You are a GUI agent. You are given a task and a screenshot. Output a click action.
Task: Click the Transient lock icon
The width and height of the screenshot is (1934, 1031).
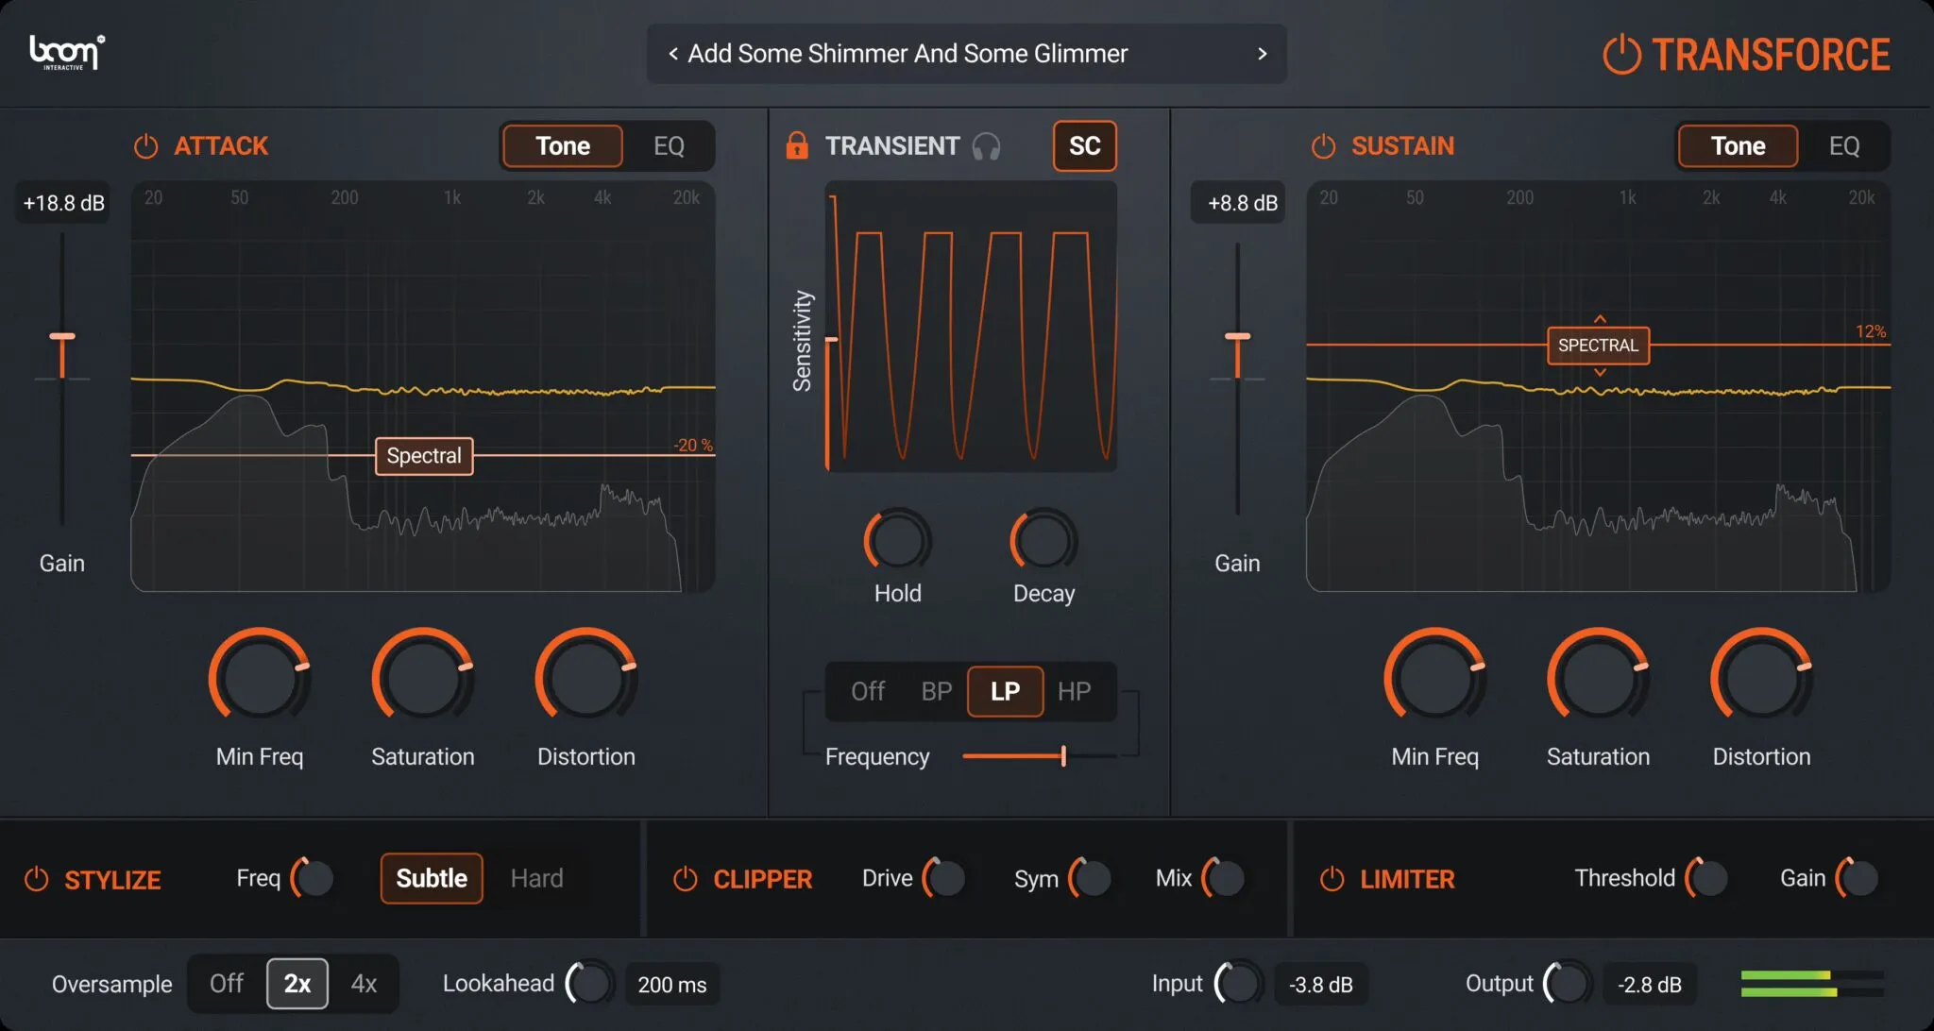pyautogui.click(x=797, y=145)
